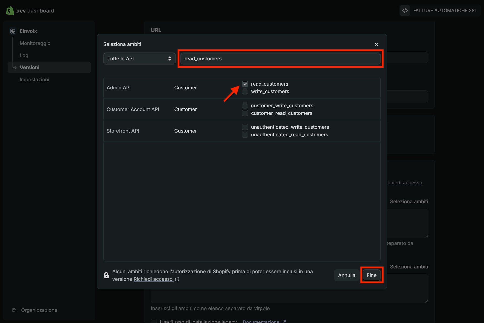Open Log in the sidebar
484x323 pixels.
point(24,55)
